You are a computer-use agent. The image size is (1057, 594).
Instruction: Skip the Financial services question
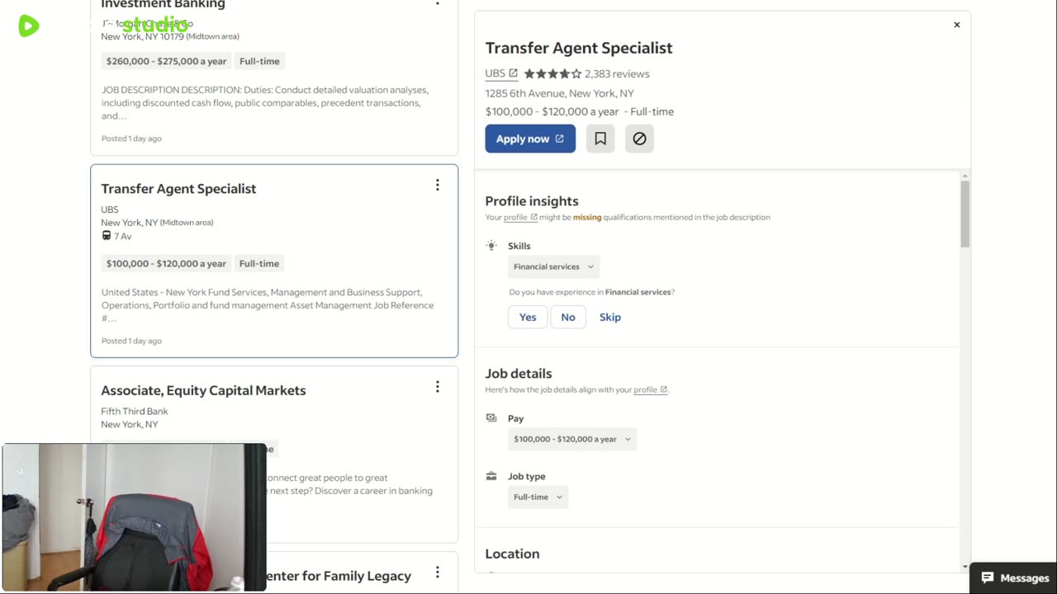pyautogui.click(x=610, y=317)
